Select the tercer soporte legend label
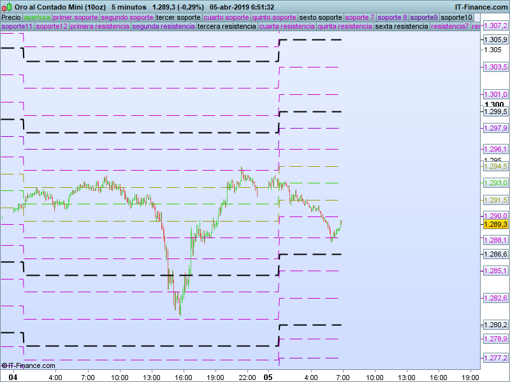The image size is (510, 382). pos(178,18)
